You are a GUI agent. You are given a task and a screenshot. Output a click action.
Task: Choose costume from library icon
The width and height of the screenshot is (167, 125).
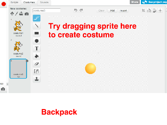pos(12,14)
